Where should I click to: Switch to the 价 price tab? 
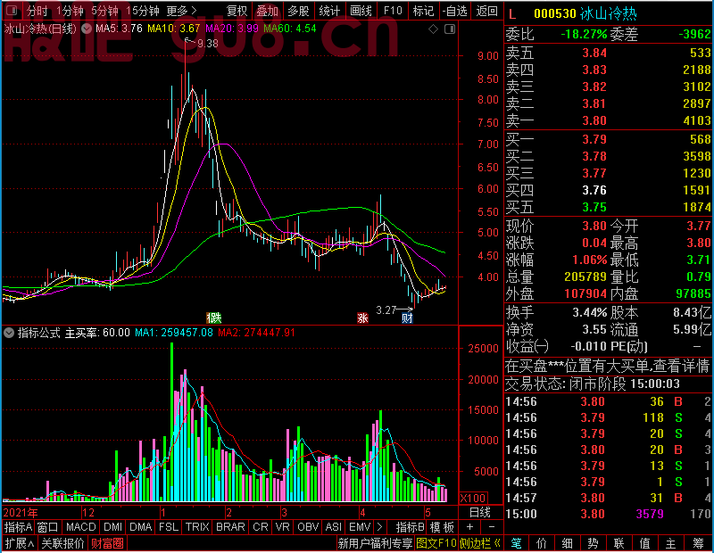click(x=542, y=543)
